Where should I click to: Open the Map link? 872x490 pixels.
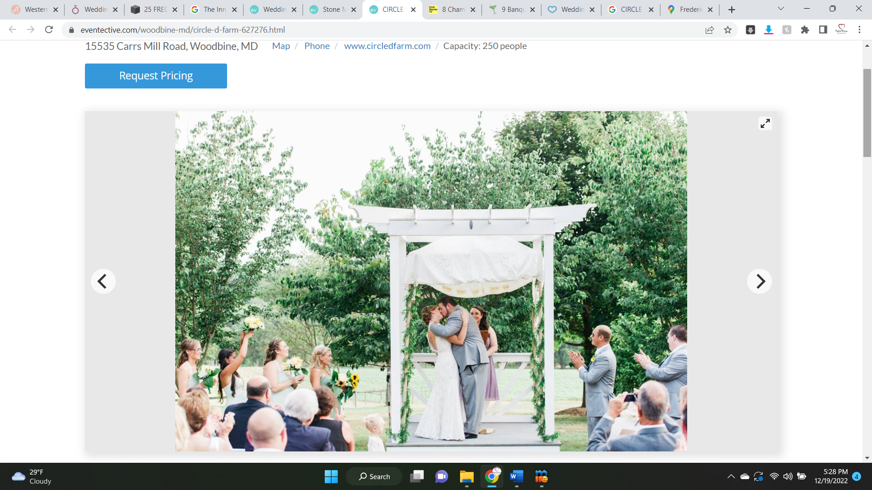coord(281,46)
